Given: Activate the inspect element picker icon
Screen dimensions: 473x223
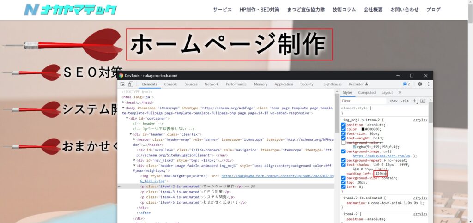Looking at the screenshot, I should click(123, 84).
